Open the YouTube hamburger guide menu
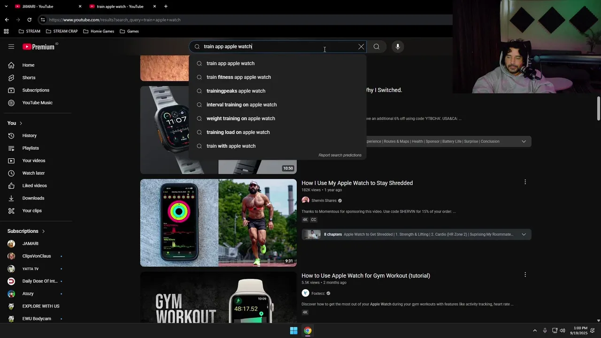This screenshot has height=338, width=601. click(11, 46)
